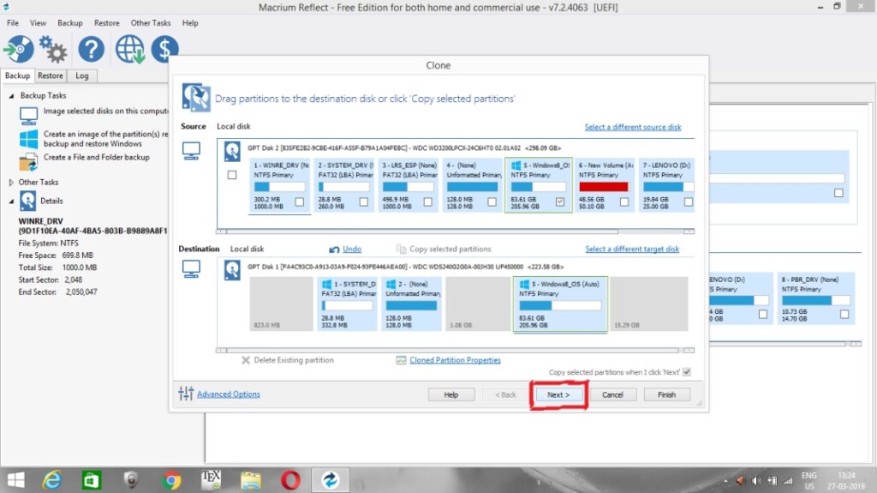
Task: Click the Cloned Partition Properties icon
Action: coord(401,360)
